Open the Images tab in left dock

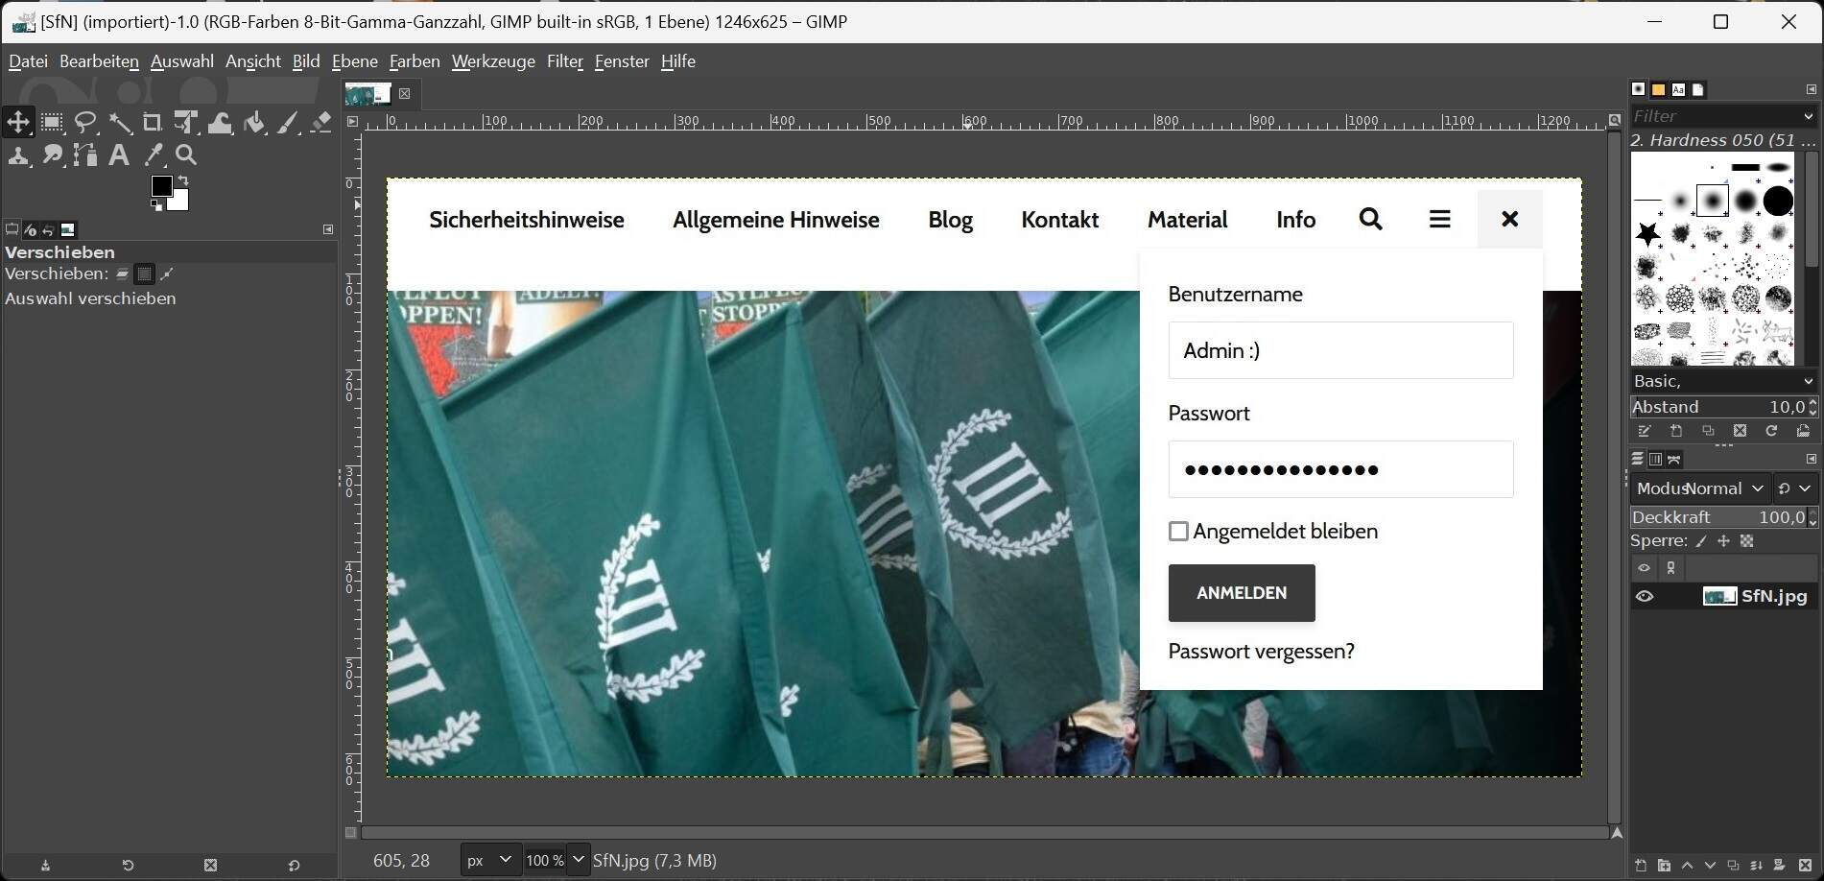click(x=68, y=229)
